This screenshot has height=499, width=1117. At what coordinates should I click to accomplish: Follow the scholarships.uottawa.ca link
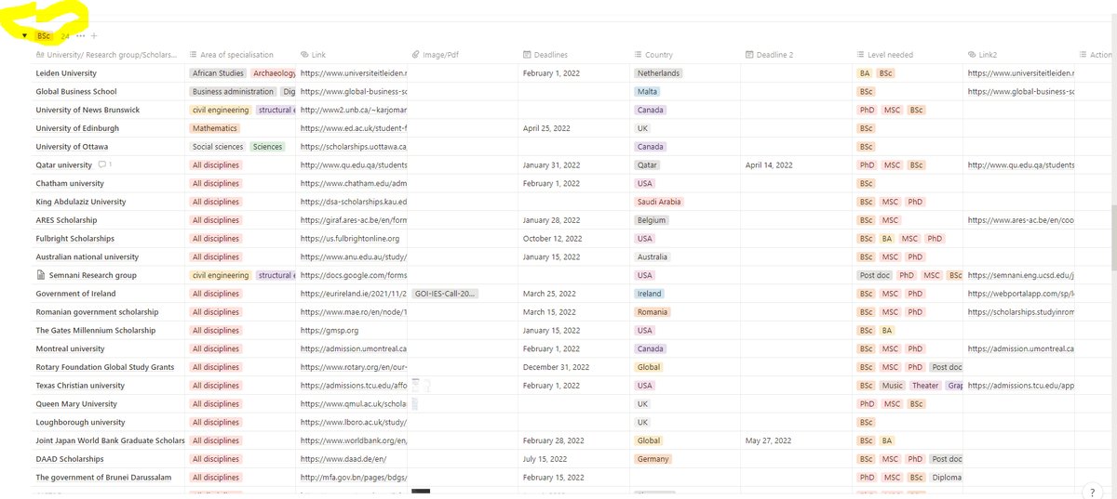pyautogui.click(x=354, y=147)
